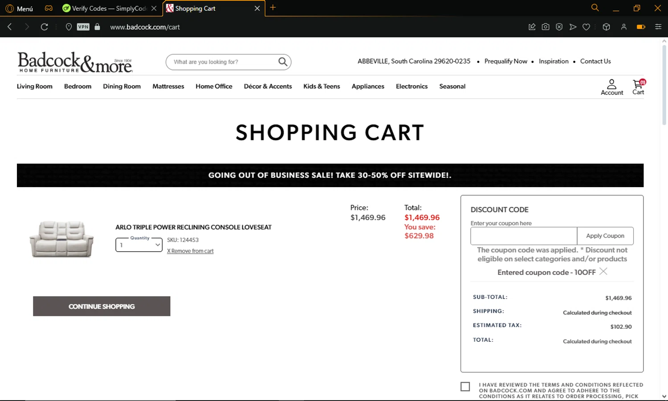Click the Continue Shopping button
Image resolution: width=668 pixels, height=401 pixels.
coord(102,306)
